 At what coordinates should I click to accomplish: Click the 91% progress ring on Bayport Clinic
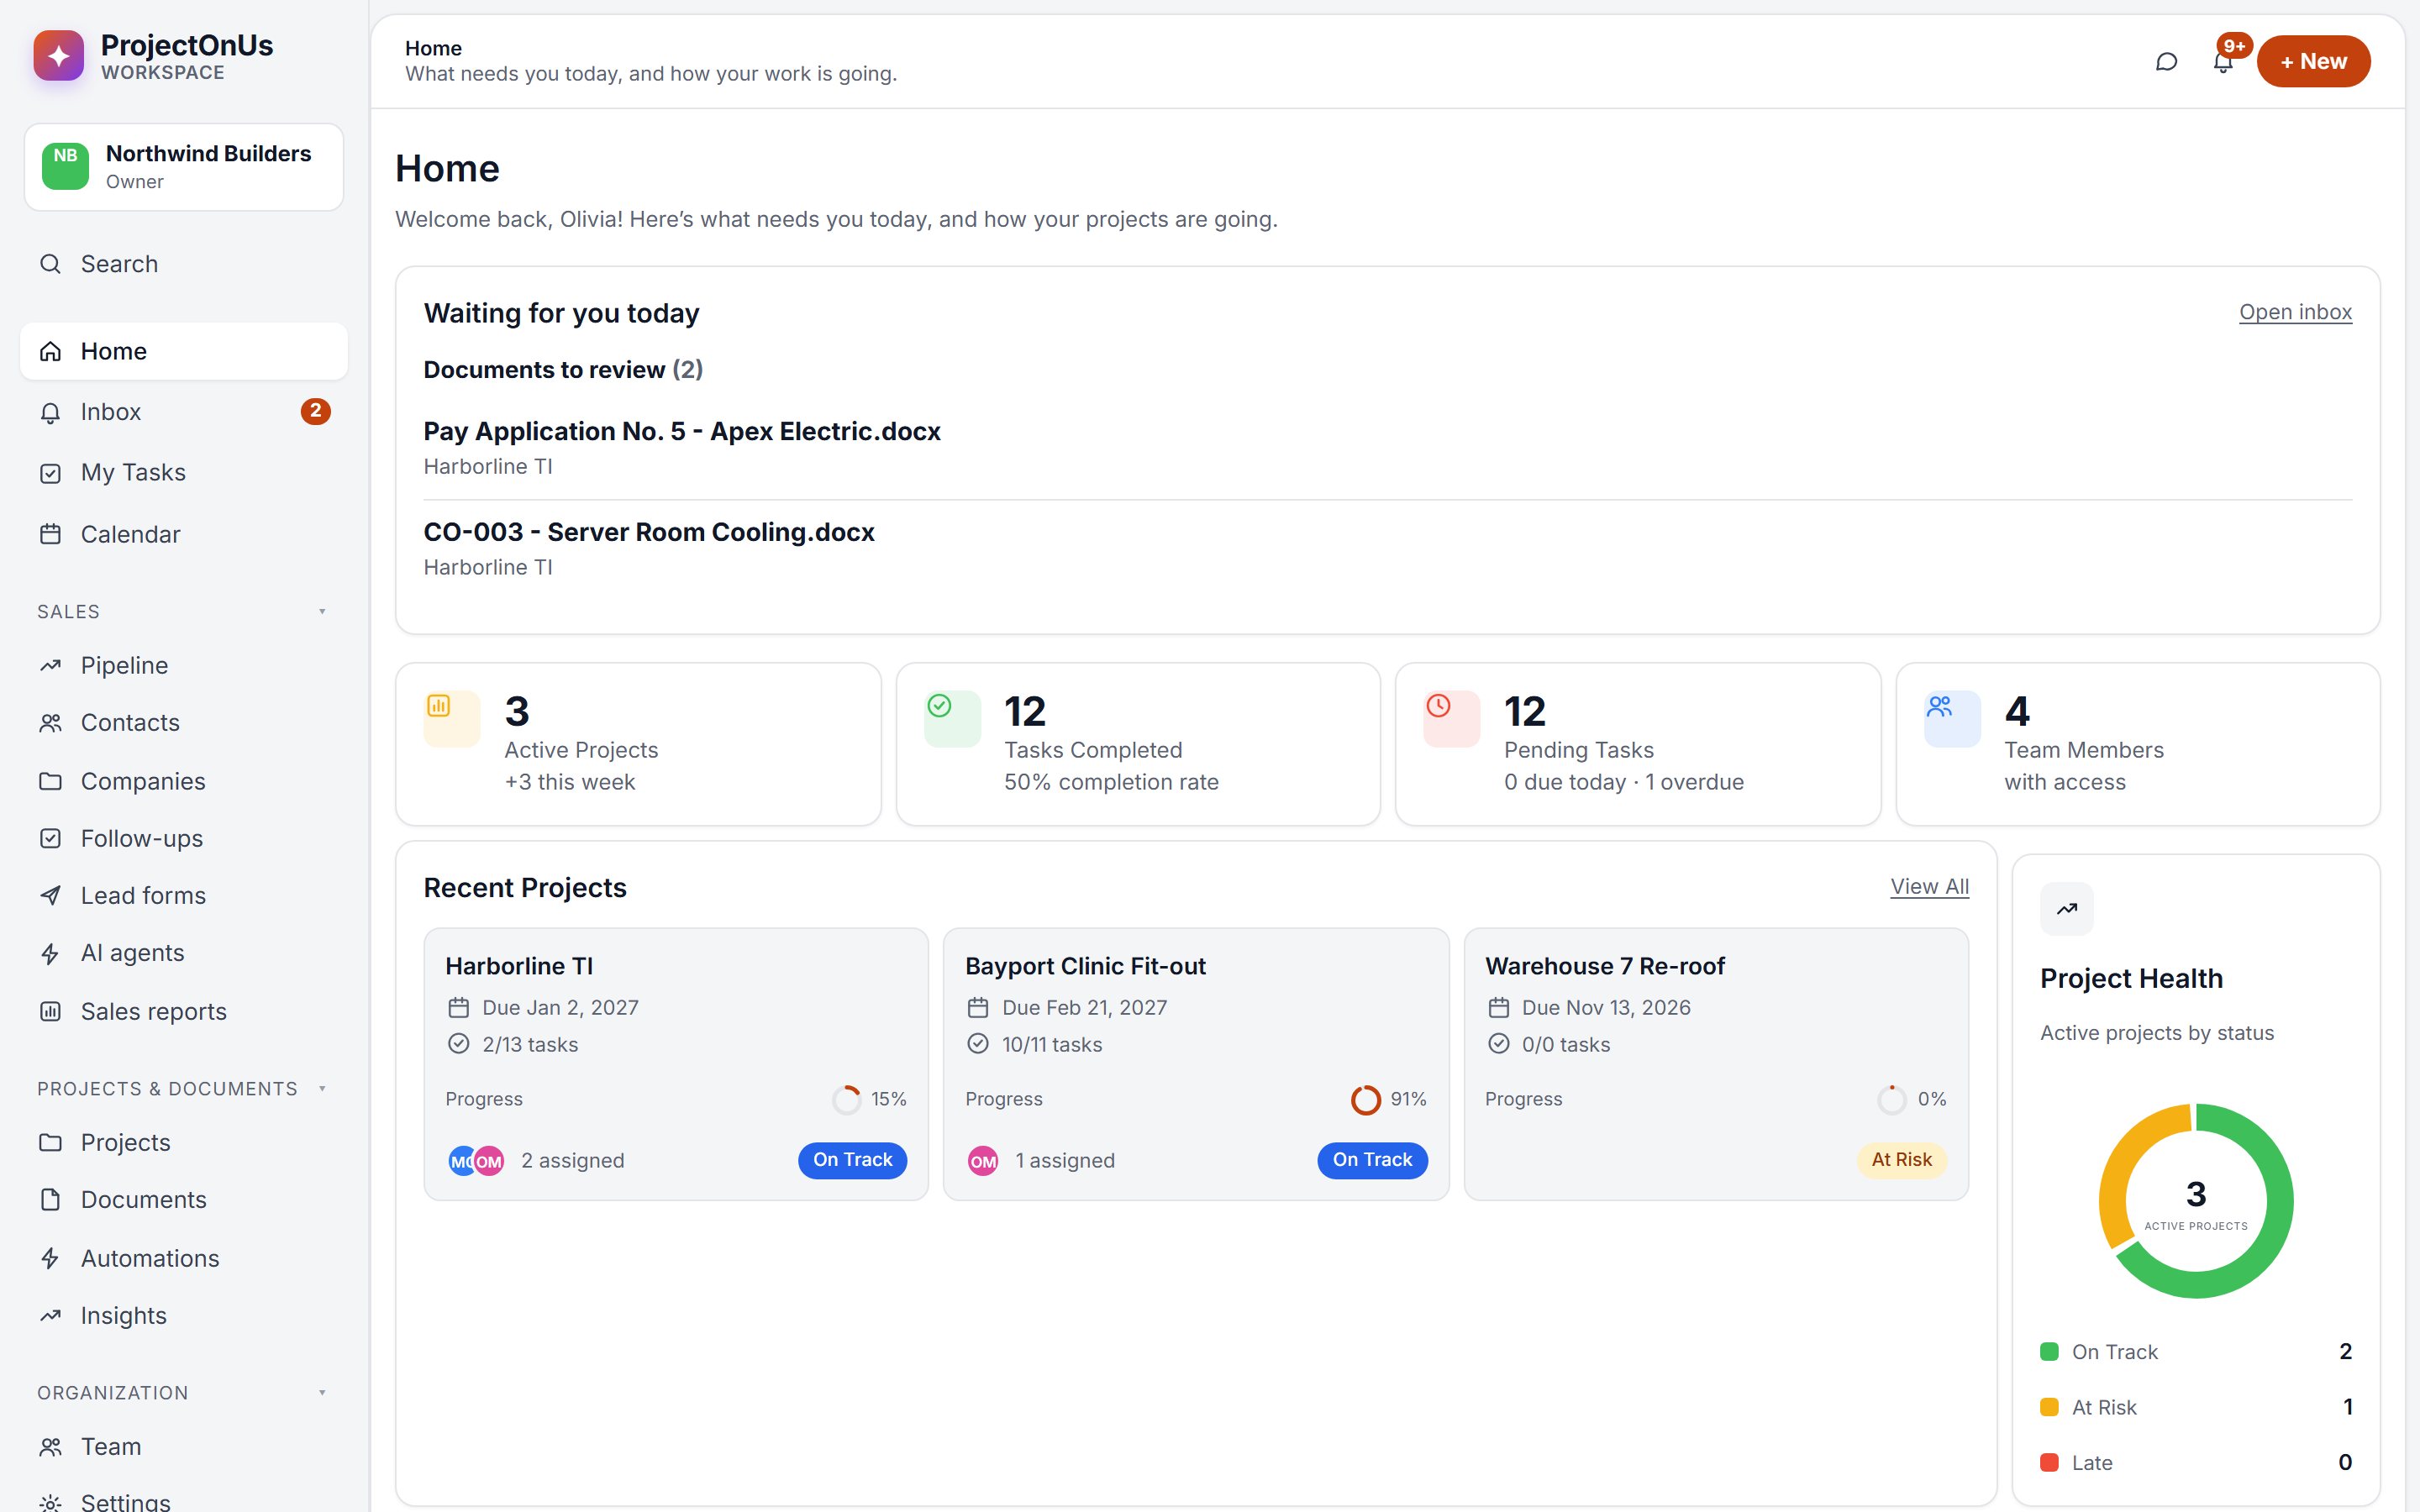tap(1365, 1099)
